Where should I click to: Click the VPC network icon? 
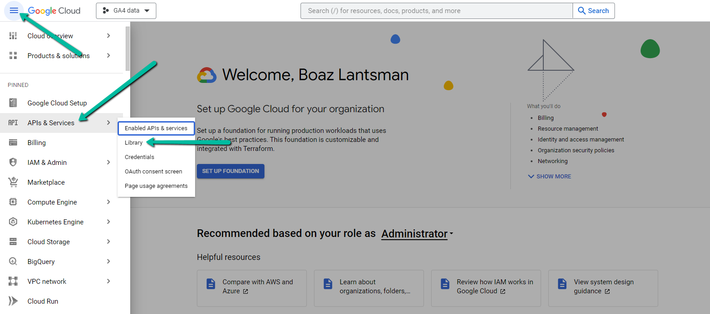pos(13,281)
